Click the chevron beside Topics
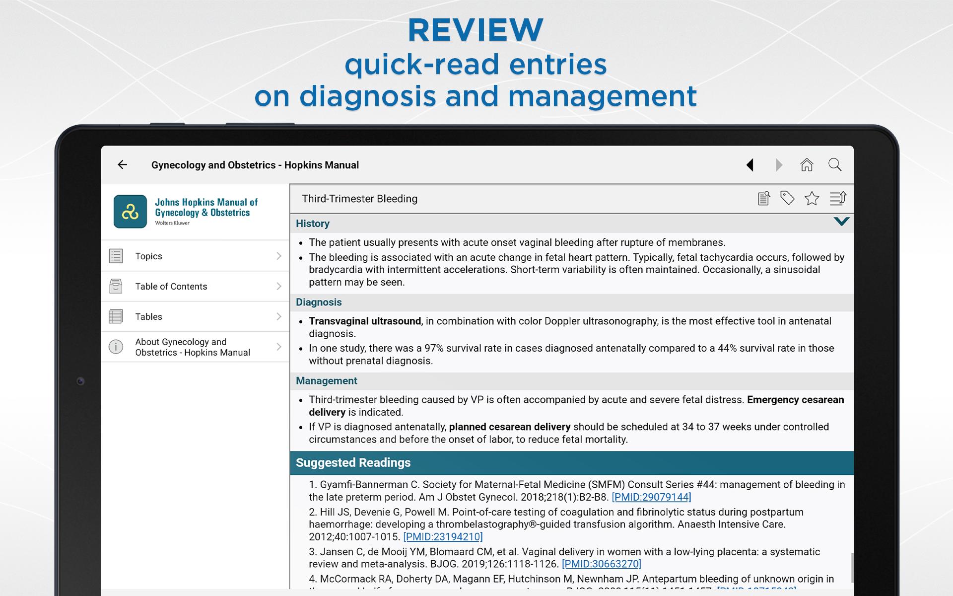 278,256
